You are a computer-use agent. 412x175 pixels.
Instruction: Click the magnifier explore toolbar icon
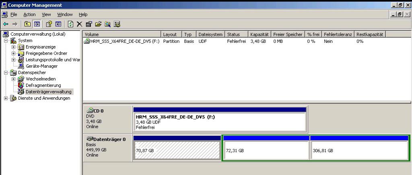107,24
